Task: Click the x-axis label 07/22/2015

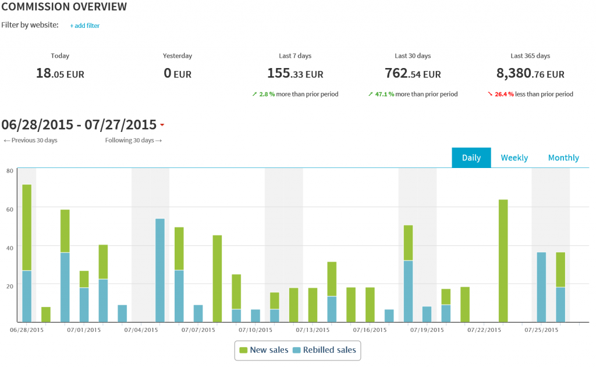Action: point(484,330)
